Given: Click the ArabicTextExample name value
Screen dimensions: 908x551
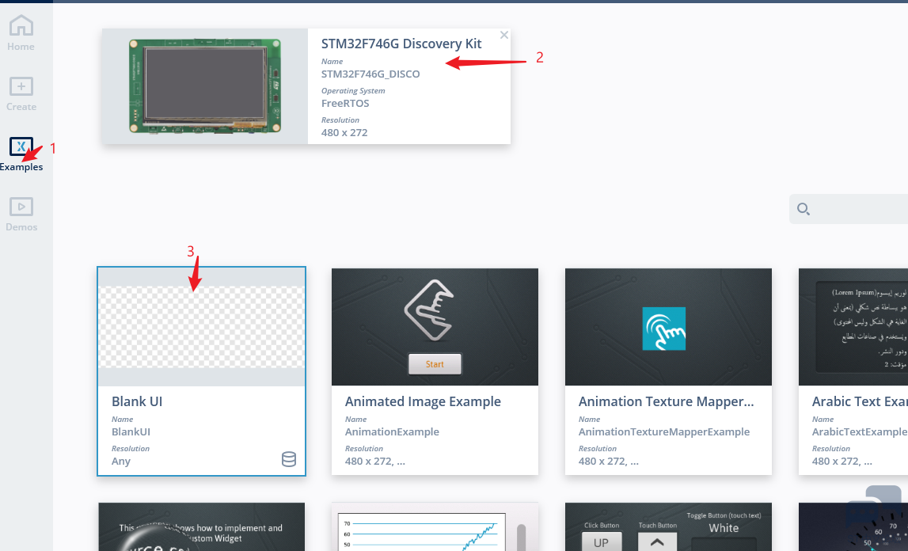Looking at the screenshot, I should [860, 431].
